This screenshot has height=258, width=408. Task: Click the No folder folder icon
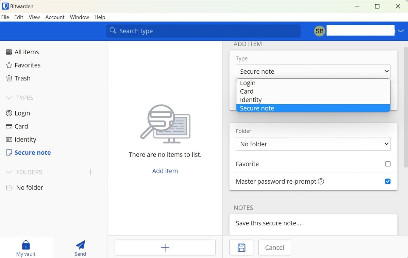tap(9, 187)
